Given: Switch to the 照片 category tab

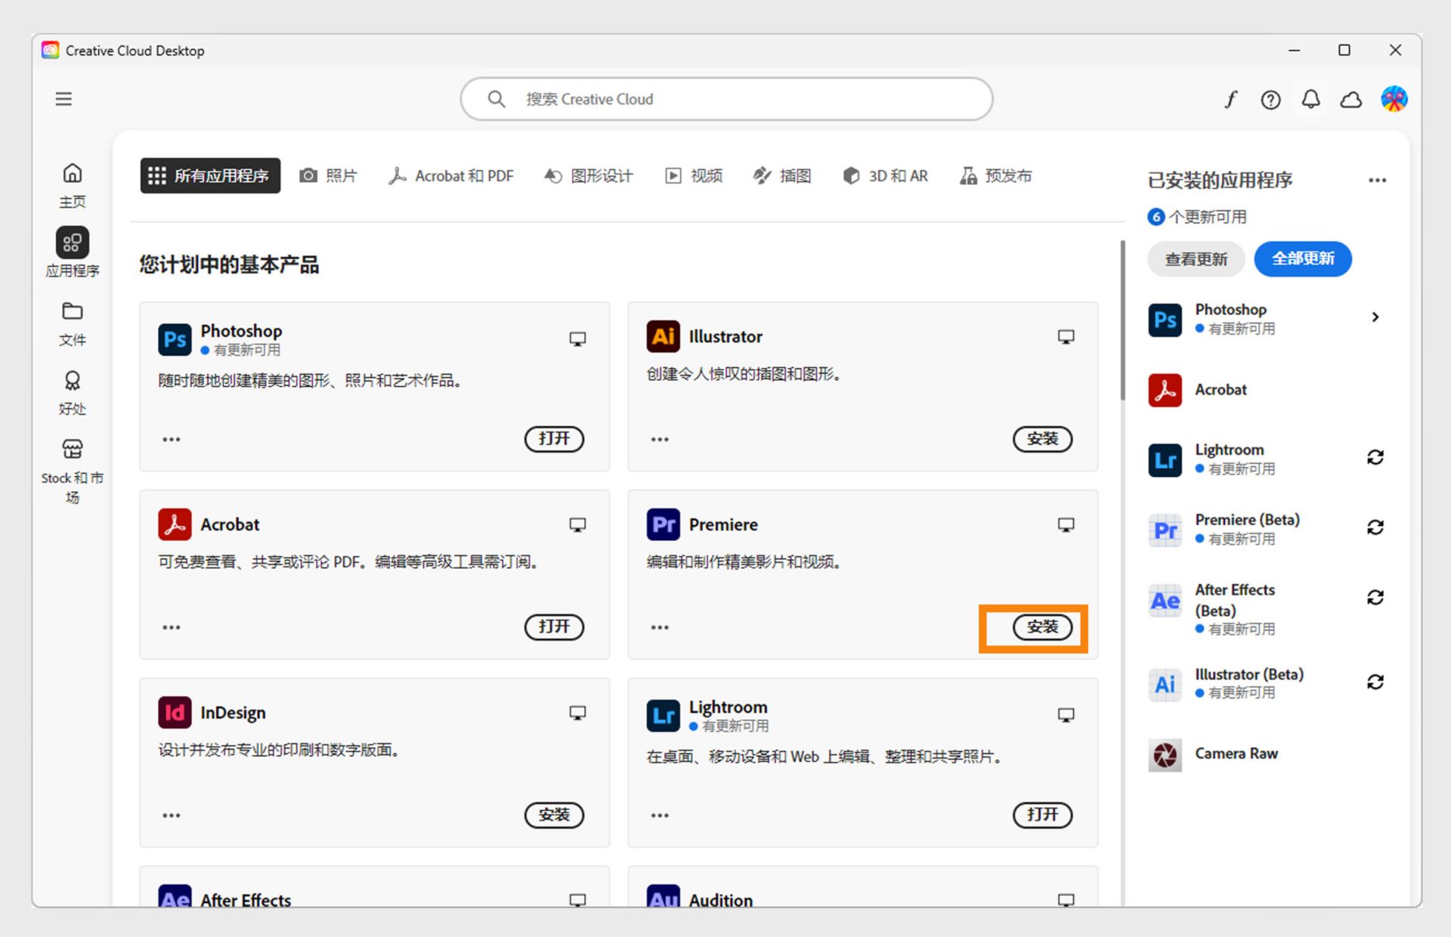Looking at the screenshot, I should pos(328,176).
